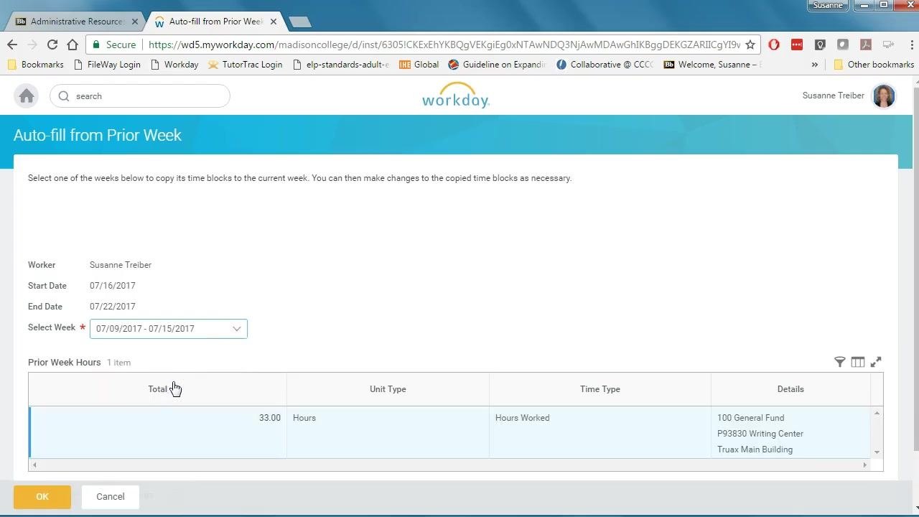Open the Guideline on Expanding bookmark
The width and height of the screenshot is (919, 517).
pyautogui.click(x=496, y=65)
